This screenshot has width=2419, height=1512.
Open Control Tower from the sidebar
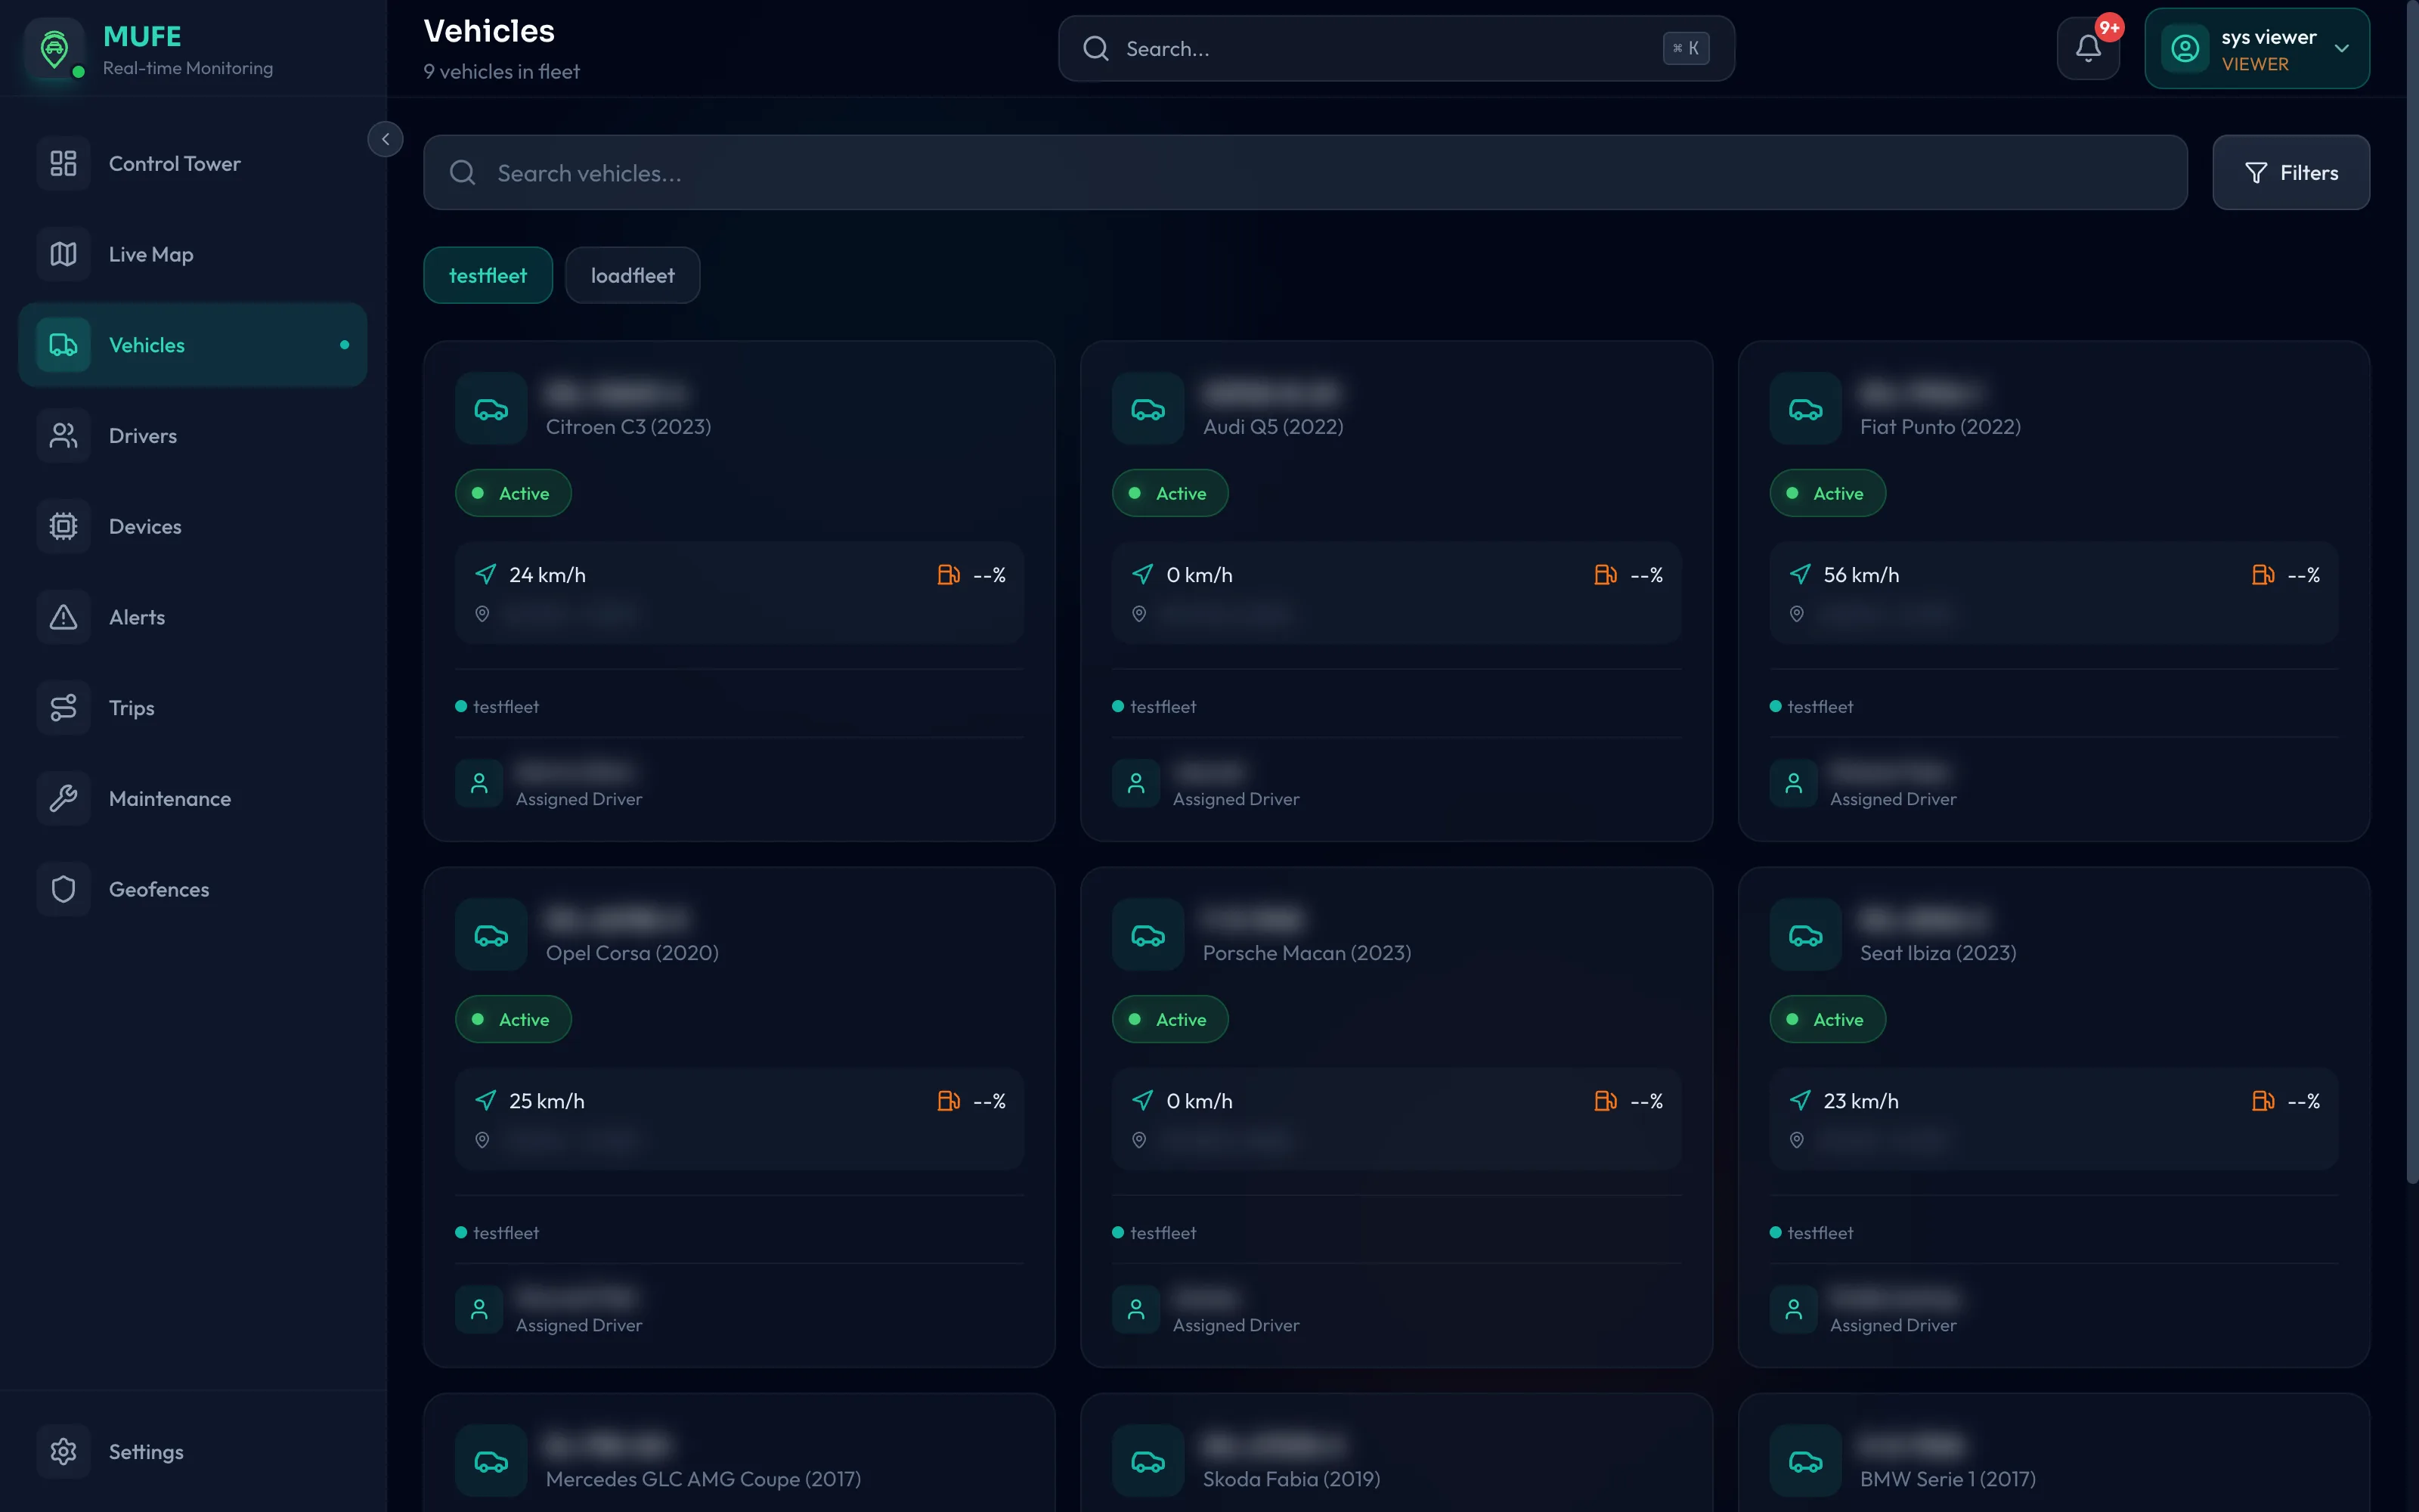[x=193, y=163]
